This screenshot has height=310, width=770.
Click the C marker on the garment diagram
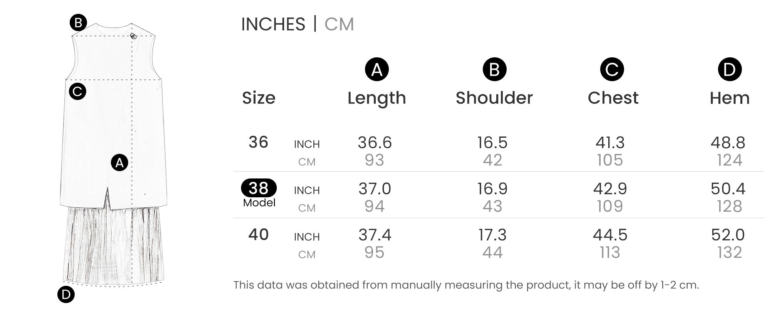77,92
